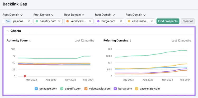Image resolution: width=198 pixels, height=98 pixels.
Task: Toggle case-mate.com legend checkbox
Action: pos(136,89)
